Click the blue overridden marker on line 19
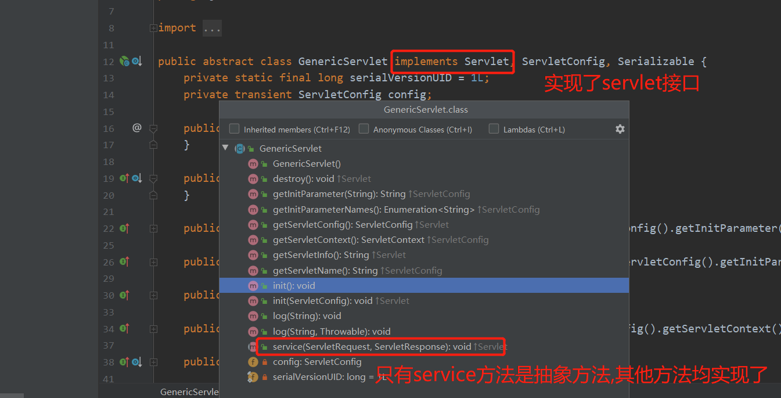 pyautogui.click(x=136, y=178)
